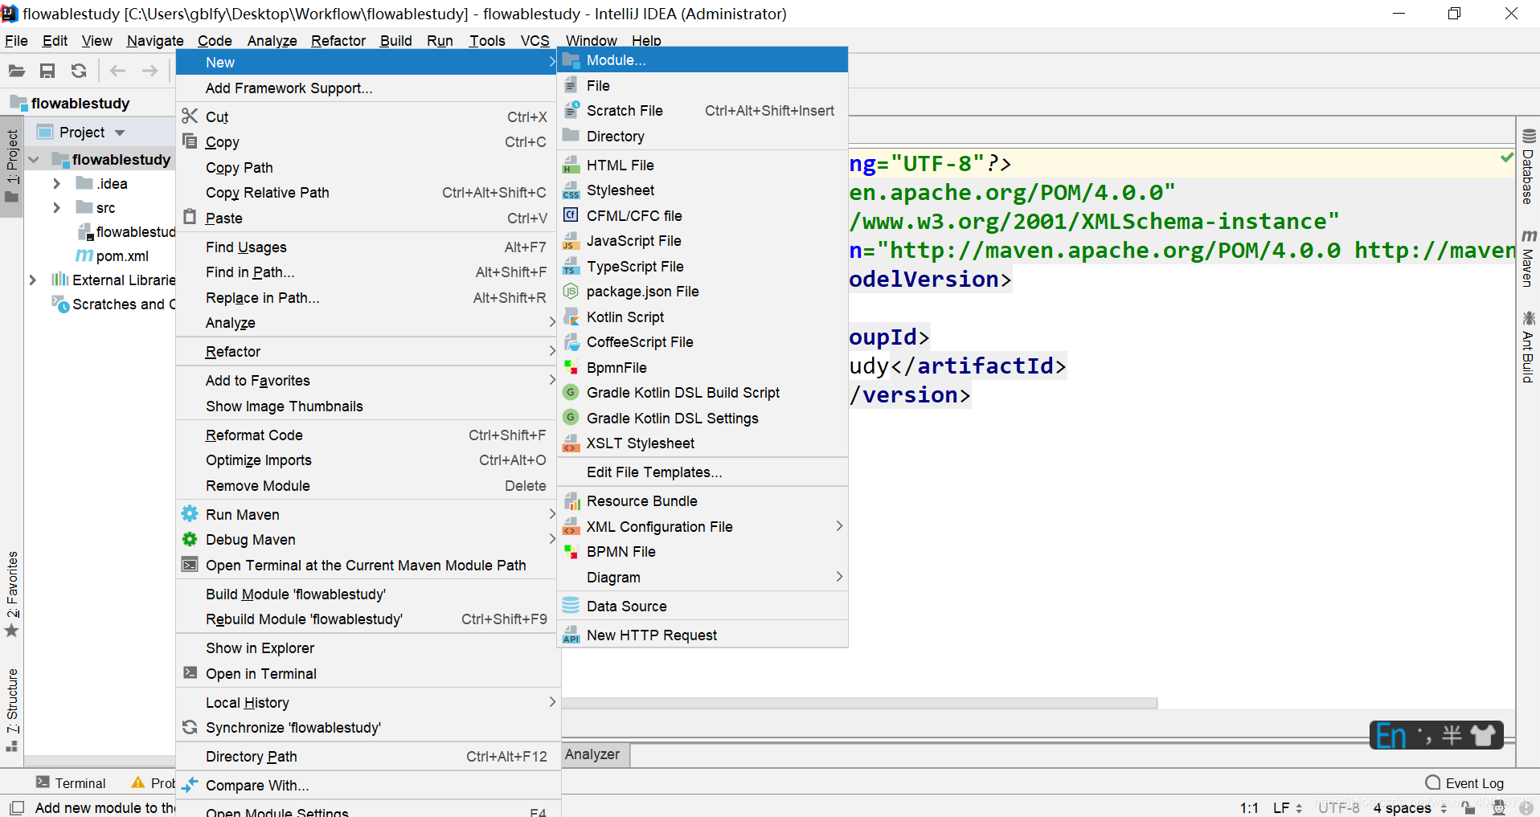Screen dimensions: 1540x817
Task: Click Edit File Templates...
Action: tap(702, 472)
